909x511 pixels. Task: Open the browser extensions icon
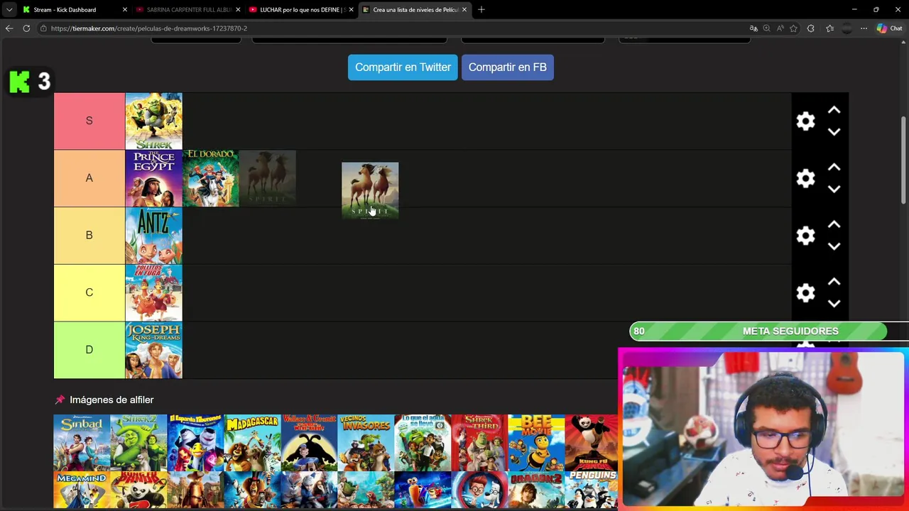811,28
